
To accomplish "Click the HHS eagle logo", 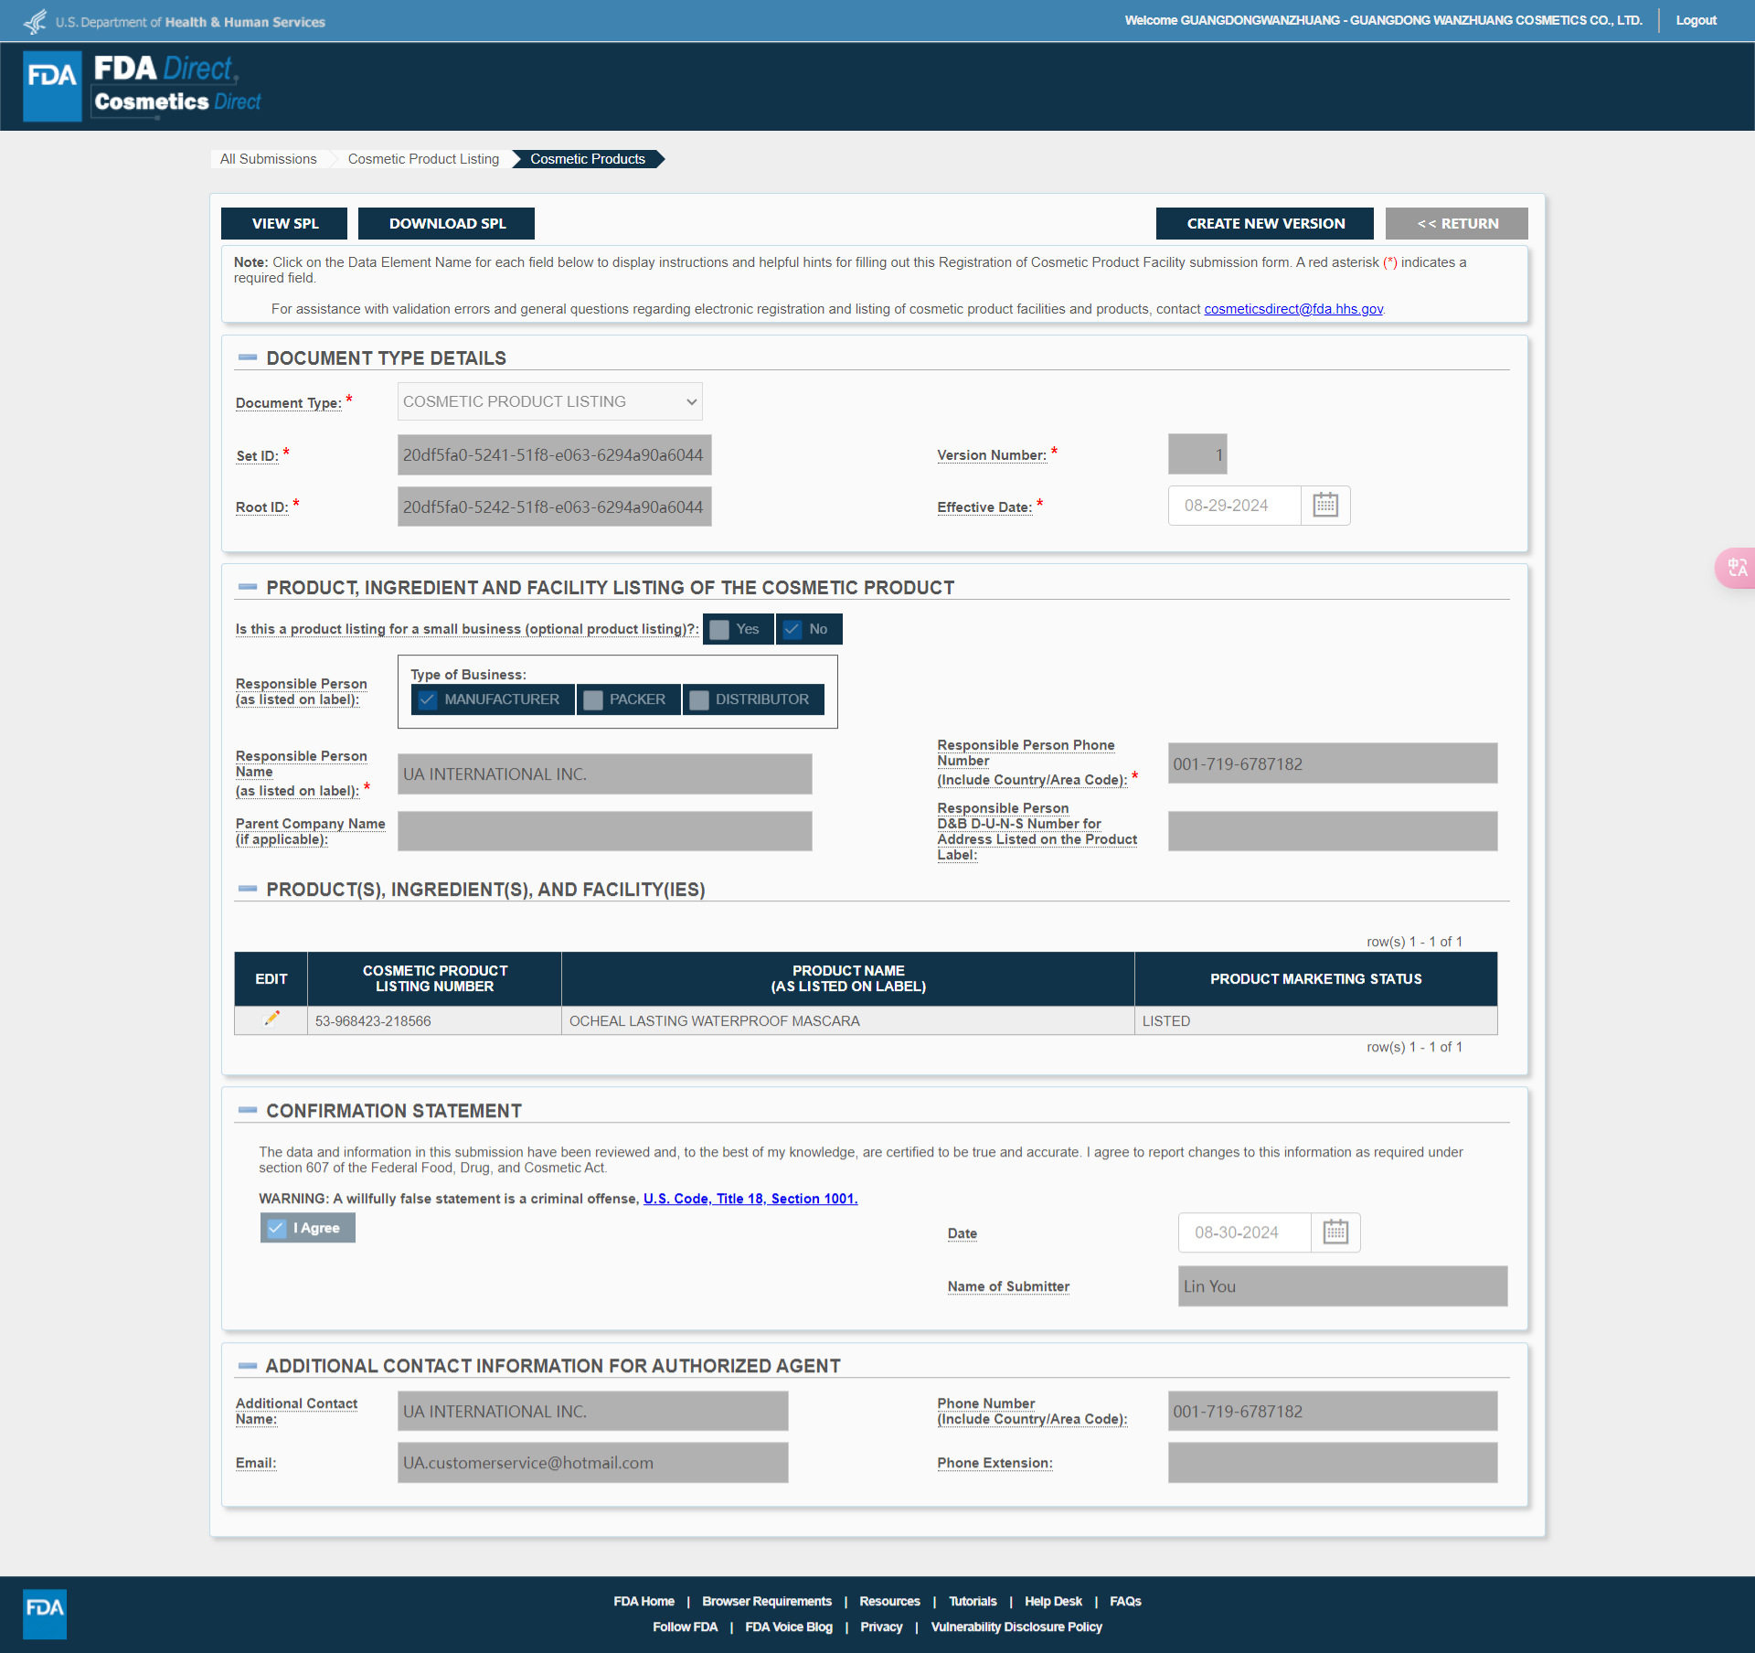I will click(35, 21).
